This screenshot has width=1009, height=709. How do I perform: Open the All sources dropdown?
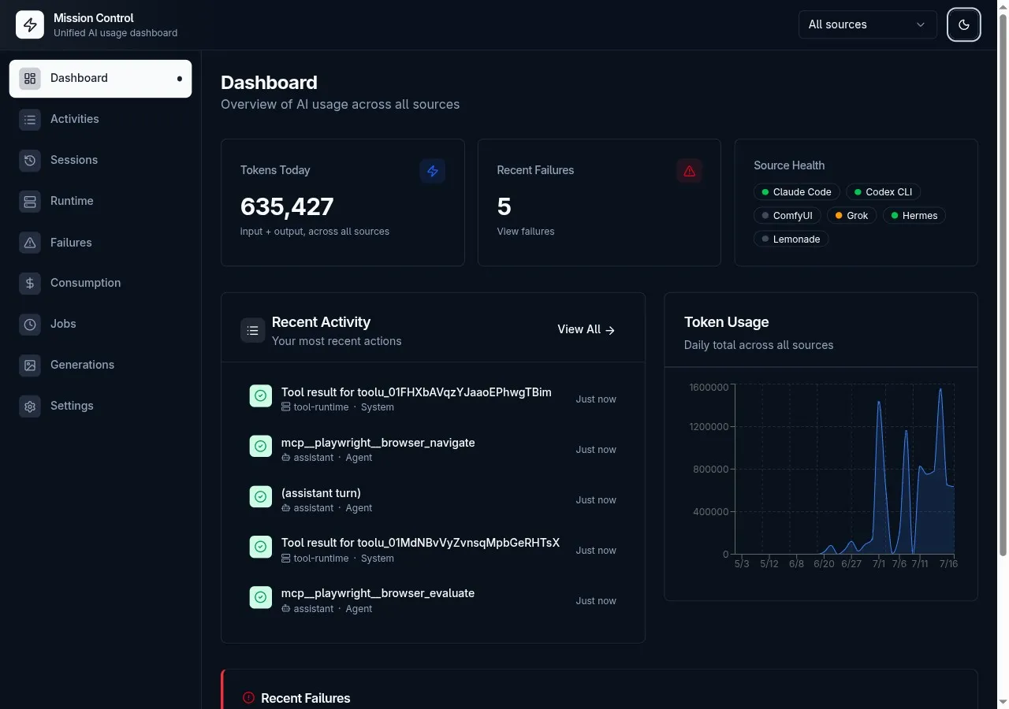[x=867, y=24]
